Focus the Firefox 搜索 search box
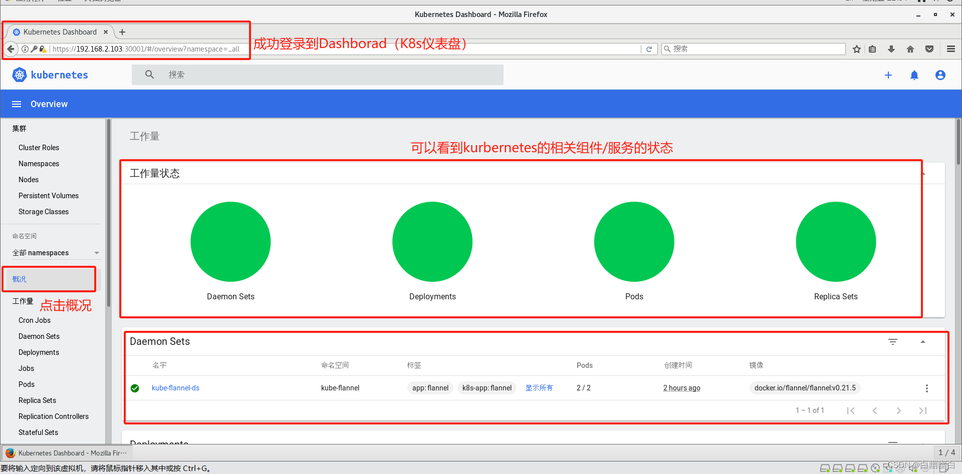 pyautogui.click(x=754, y=49)
